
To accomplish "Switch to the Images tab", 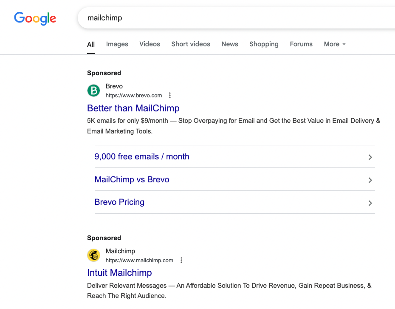I will point(117,44).
